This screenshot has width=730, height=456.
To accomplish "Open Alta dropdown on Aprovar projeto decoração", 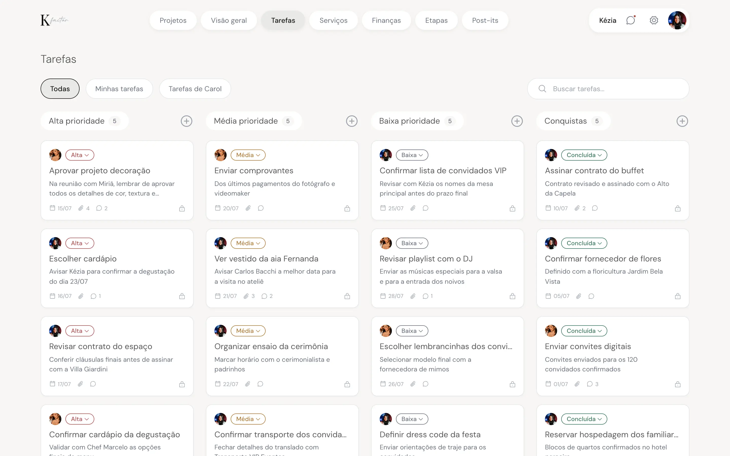I will pos(80,155).
